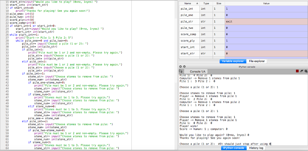
Task: Sort variables by the Value column header
Action: (266, 4)
